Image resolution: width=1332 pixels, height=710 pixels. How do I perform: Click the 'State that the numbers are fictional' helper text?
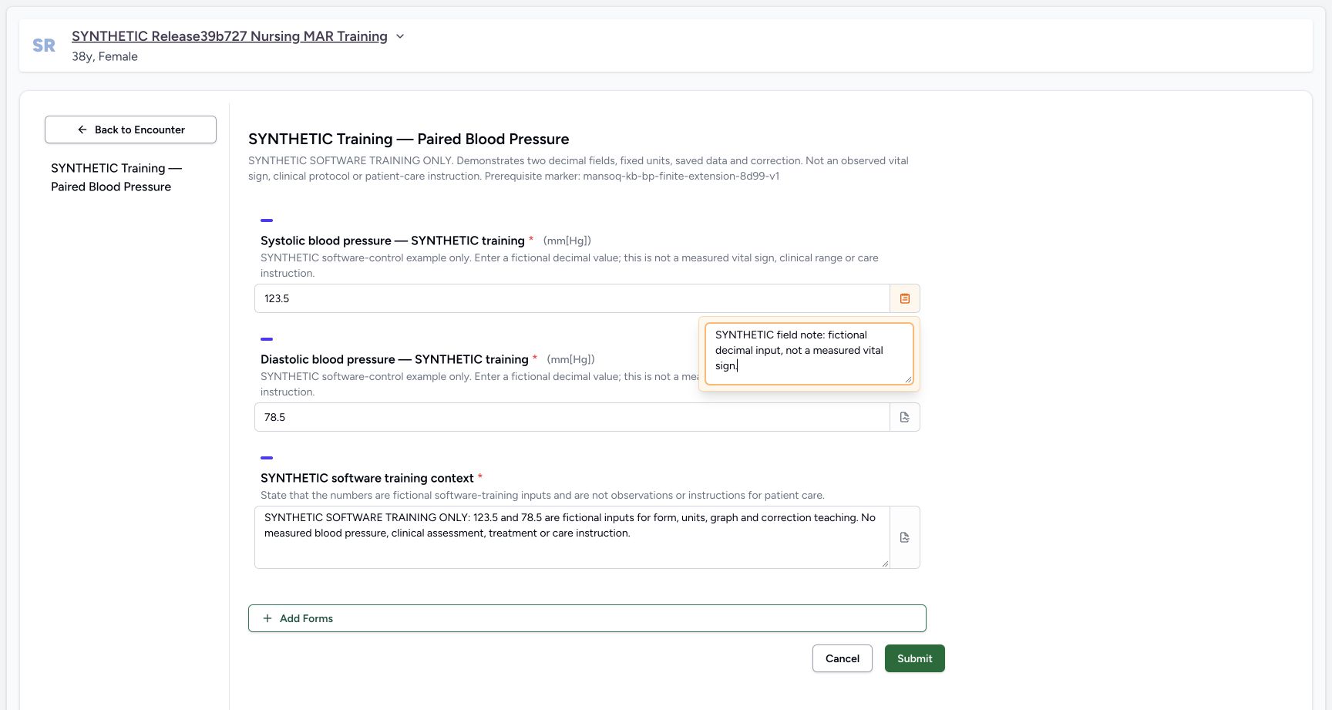(543, 495)
